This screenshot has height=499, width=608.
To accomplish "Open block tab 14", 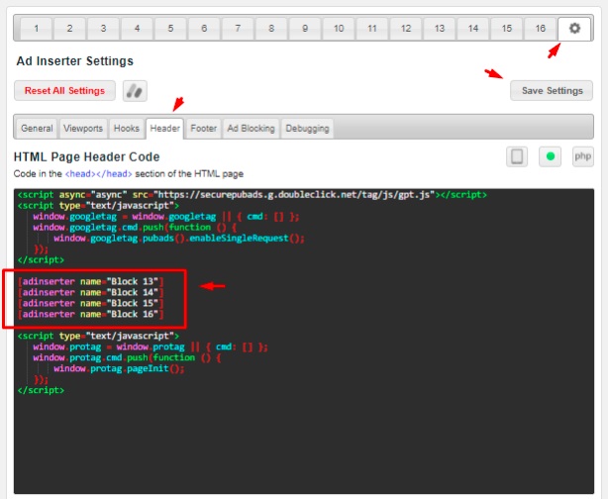I will point(473,29).
